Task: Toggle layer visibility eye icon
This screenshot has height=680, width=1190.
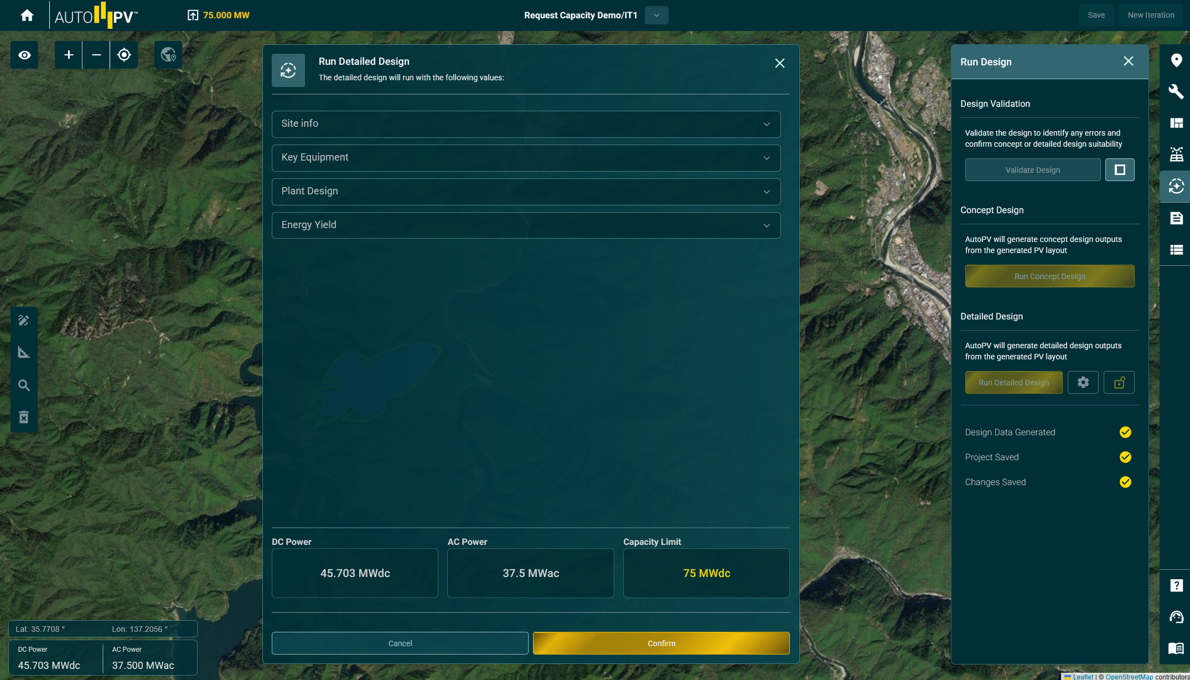Action: pos(24,55)
